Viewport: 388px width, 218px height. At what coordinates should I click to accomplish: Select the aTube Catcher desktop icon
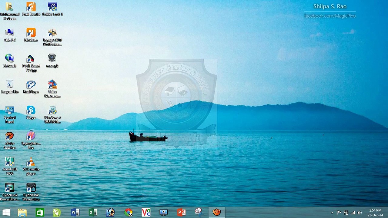[x=10, y=140]
